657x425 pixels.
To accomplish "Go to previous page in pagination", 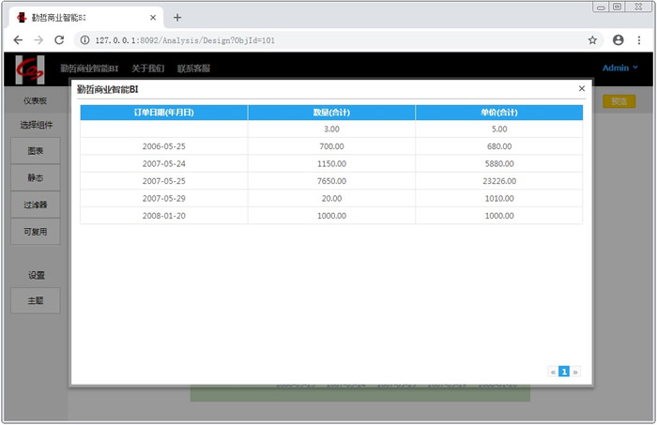I will coord(553,372).
